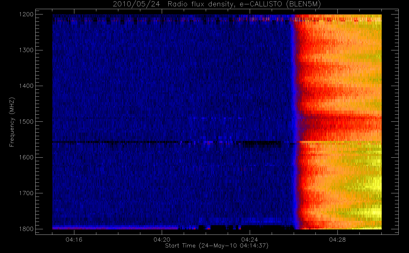Select the 1500 frequency axis label
Screen dimensions: 409x253
pos(26,121)
